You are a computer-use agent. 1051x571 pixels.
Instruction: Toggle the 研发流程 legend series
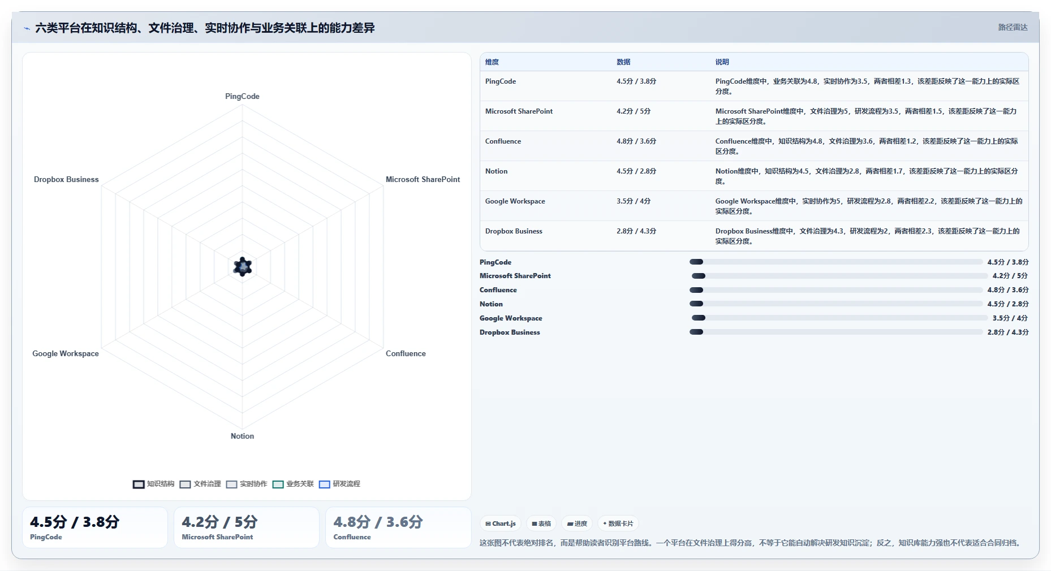click(x=339, y=484)
